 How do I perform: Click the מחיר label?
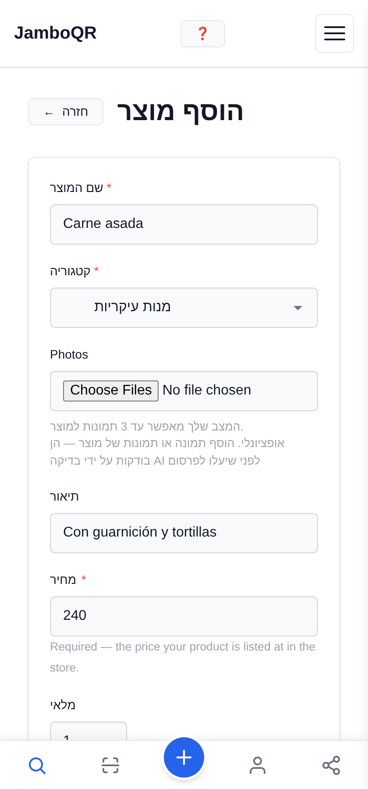63,580
